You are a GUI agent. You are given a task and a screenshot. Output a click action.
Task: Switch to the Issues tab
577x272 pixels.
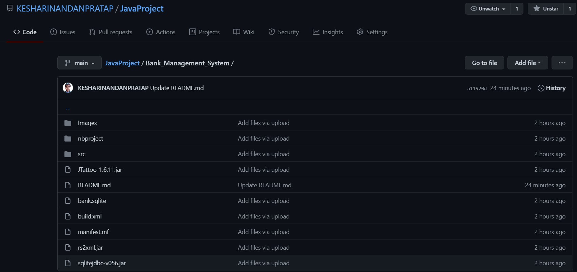tap(63, 32)
